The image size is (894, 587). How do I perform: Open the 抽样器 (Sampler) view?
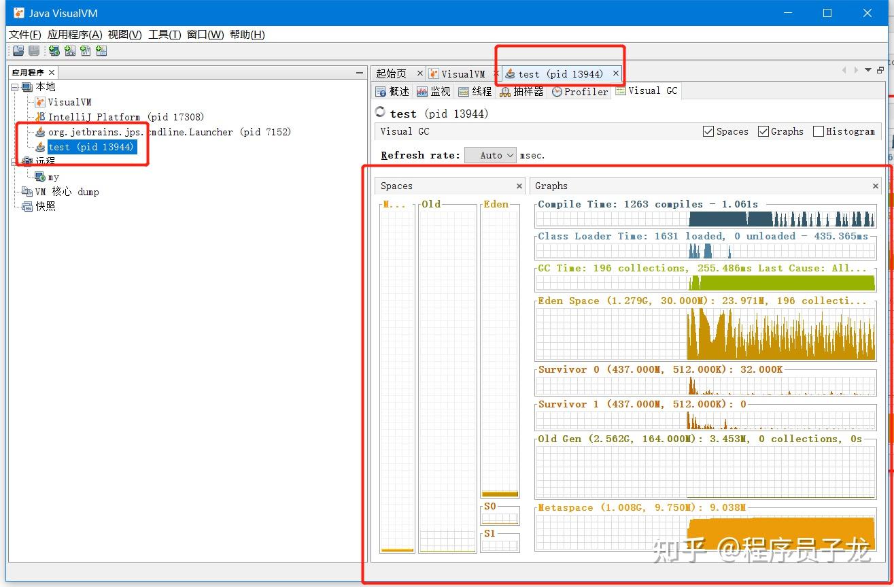tap(522, 91)
